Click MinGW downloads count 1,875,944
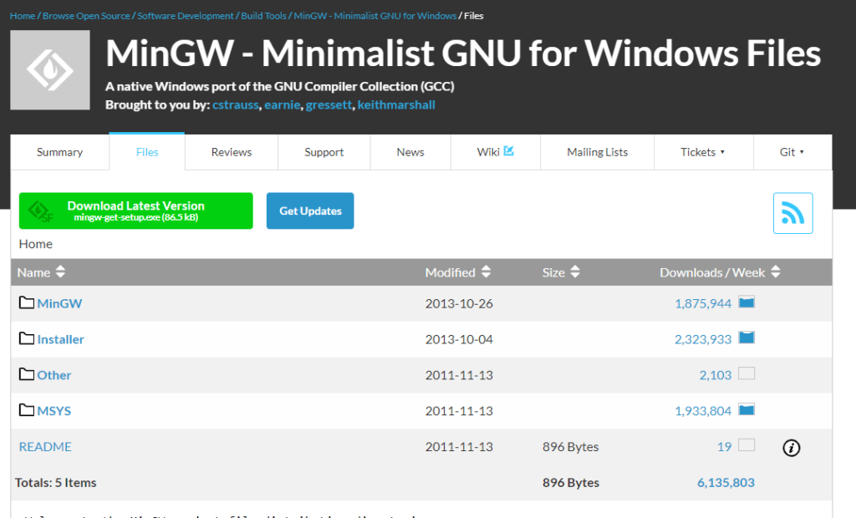The height and width of the screenshot is (518, 856). point(703,303)
